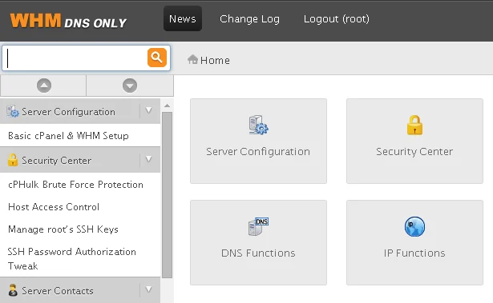Collapse the Security Center sidebar section arrow
The height and width of the screenshot is (303, 493).
coord(149,159)
